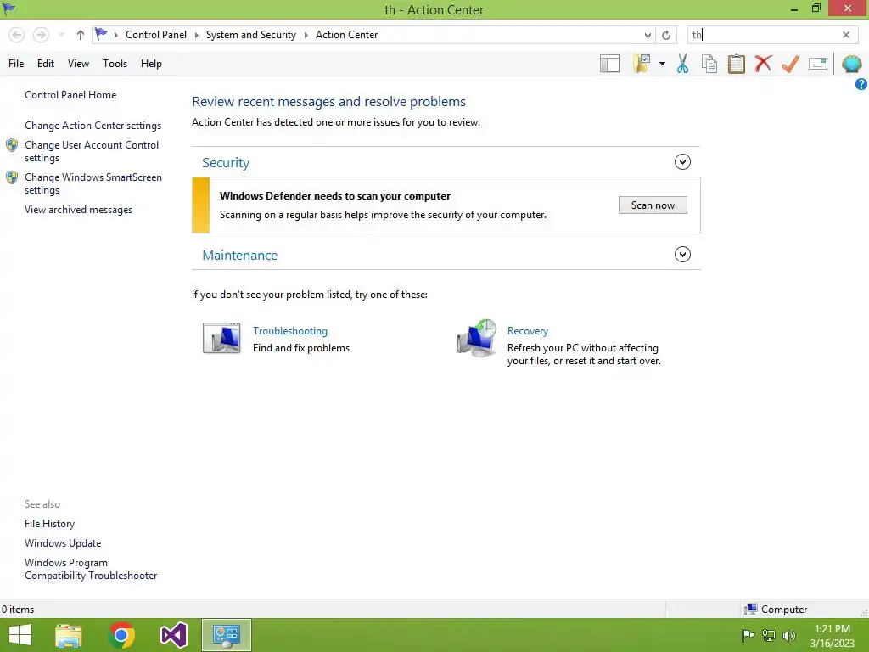Go to Control Panel Home

pos(70,95)
